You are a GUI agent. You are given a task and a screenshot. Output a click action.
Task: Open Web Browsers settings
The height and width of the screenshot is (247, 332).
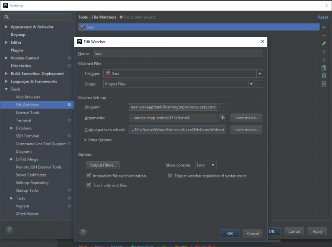(x=28, y=97)
